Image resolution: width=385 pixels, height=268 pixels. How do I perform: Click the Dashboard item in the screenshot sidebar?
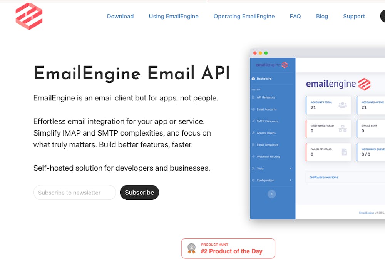click(264, 79)
